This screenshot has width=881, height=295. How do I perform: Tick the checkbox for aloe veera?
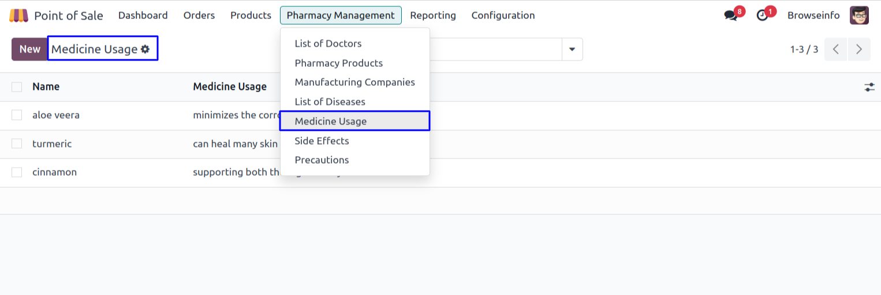(17, 115)
